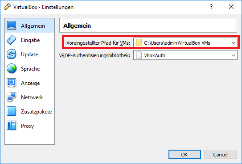This screenshot has height=164, width=242.
Task: Click the VBoxAuth text field
Action: (185, 55)
